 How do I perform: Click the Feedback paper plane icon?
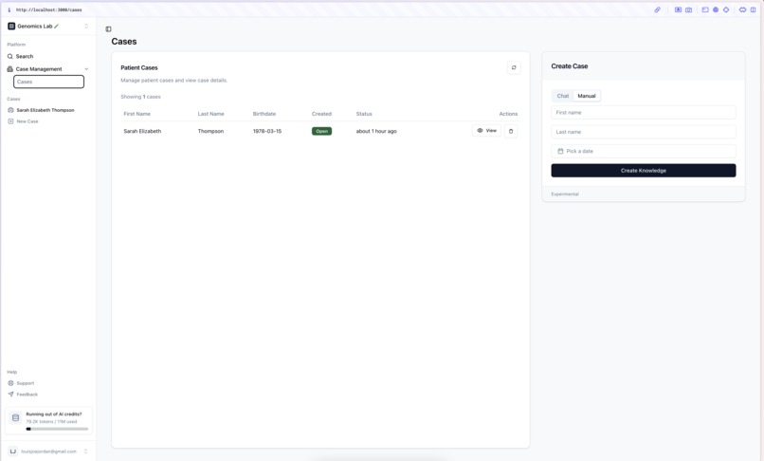click(x=10, y=395)
